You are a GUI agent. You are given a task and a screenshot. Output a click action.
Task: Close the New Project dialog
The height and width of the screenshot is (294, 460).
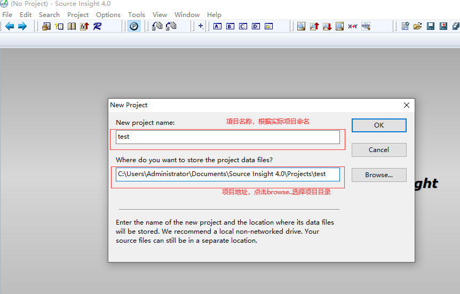[x=406, y=105]
